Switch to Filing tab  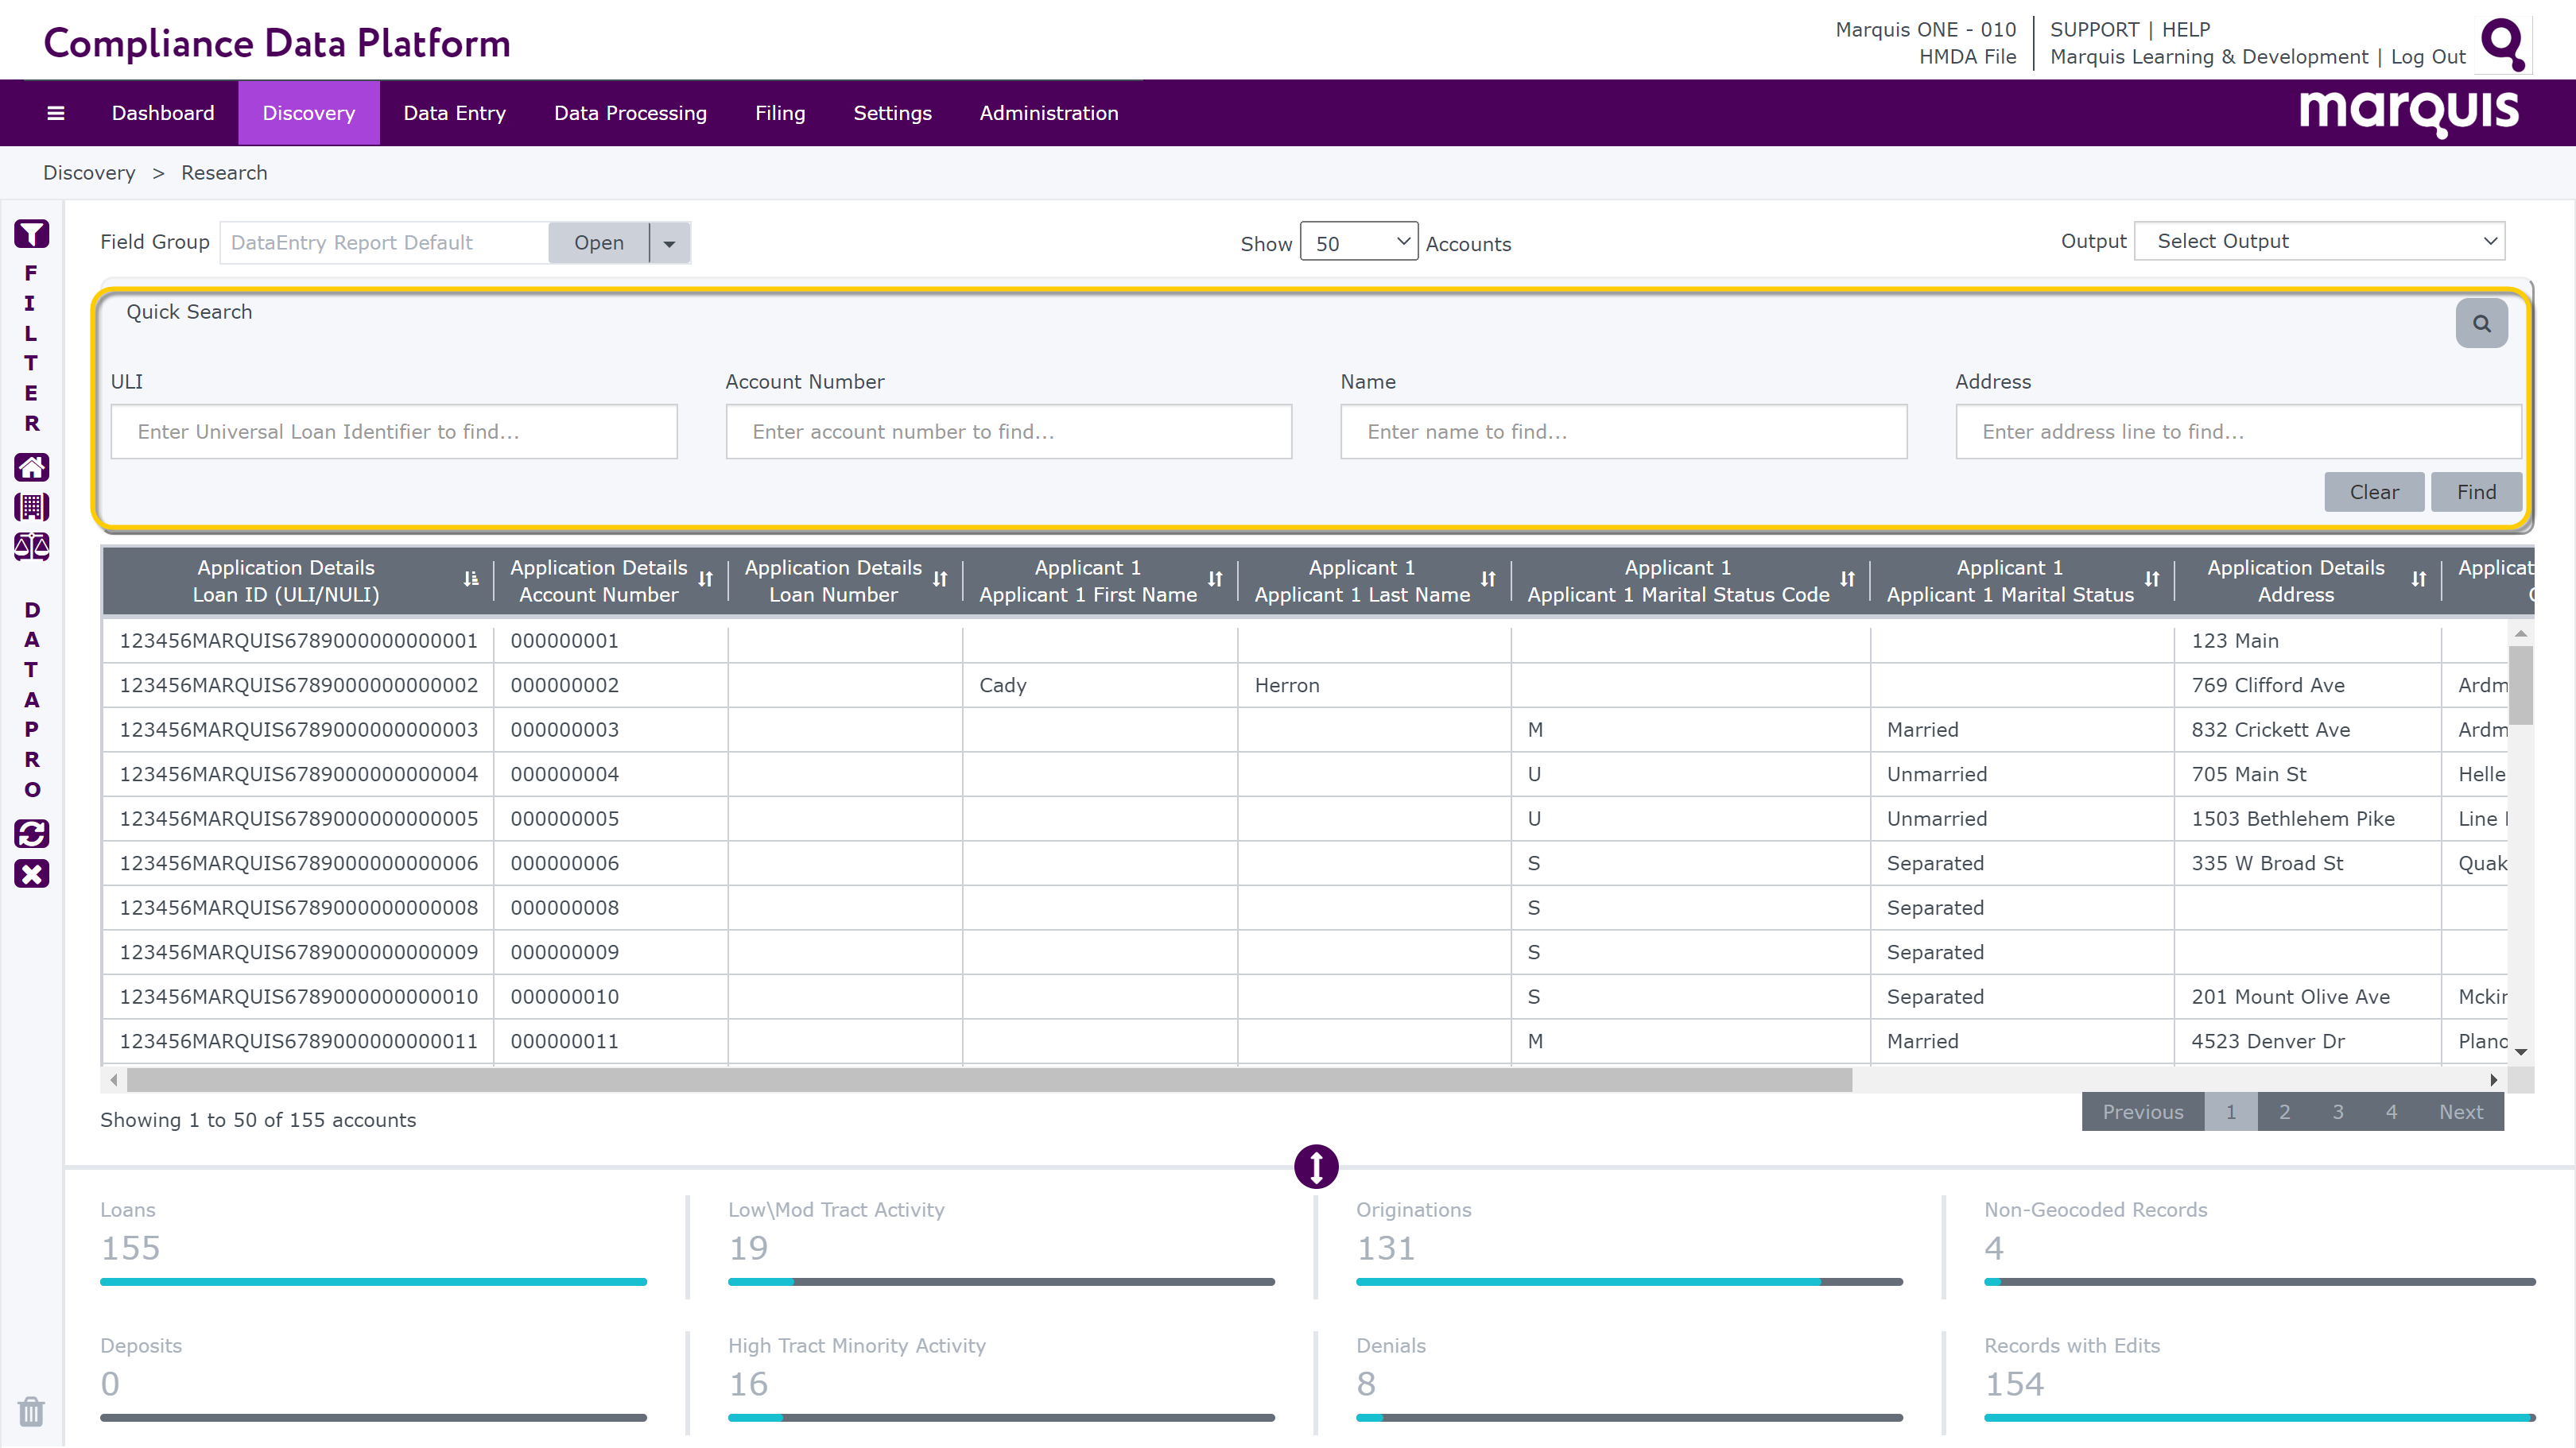(780, 113)
